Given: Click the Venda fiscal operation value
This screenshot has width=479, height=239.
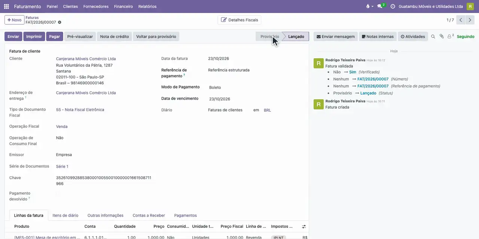Looking at the screenshot, I should [62, 127].
